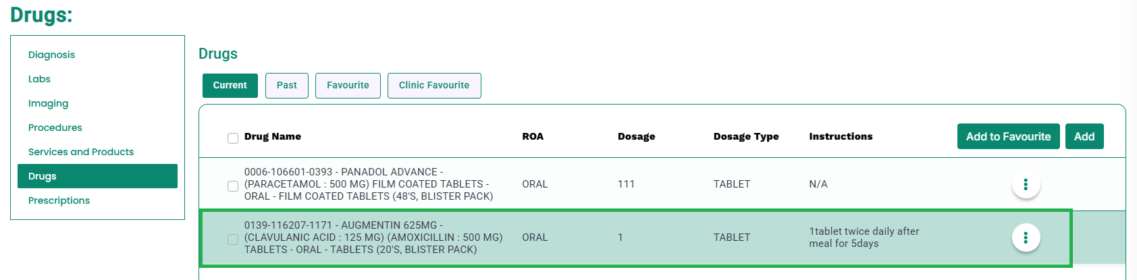The image size is (1137, 280).
Task: Check the Panadol Advance row checkbox
Action: pos(233,186)
